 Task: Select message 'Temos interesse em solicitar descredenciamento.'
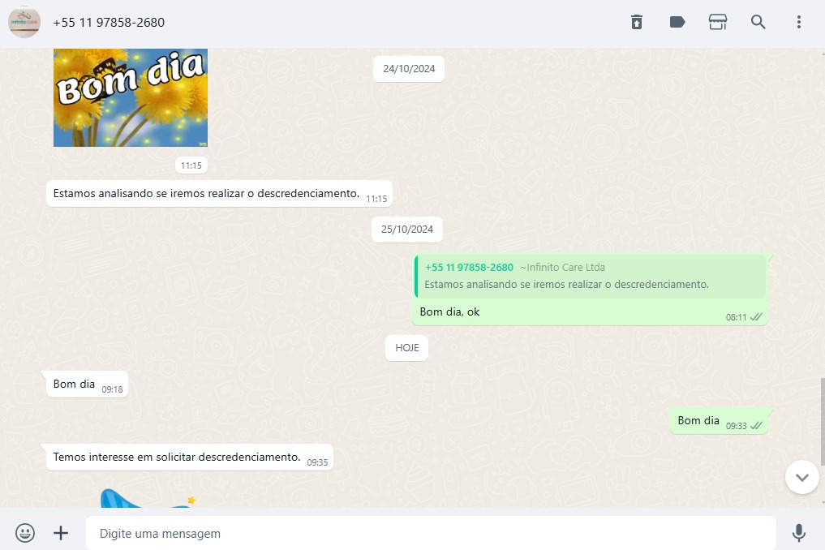pyautogui.click(x=189, y=458)
